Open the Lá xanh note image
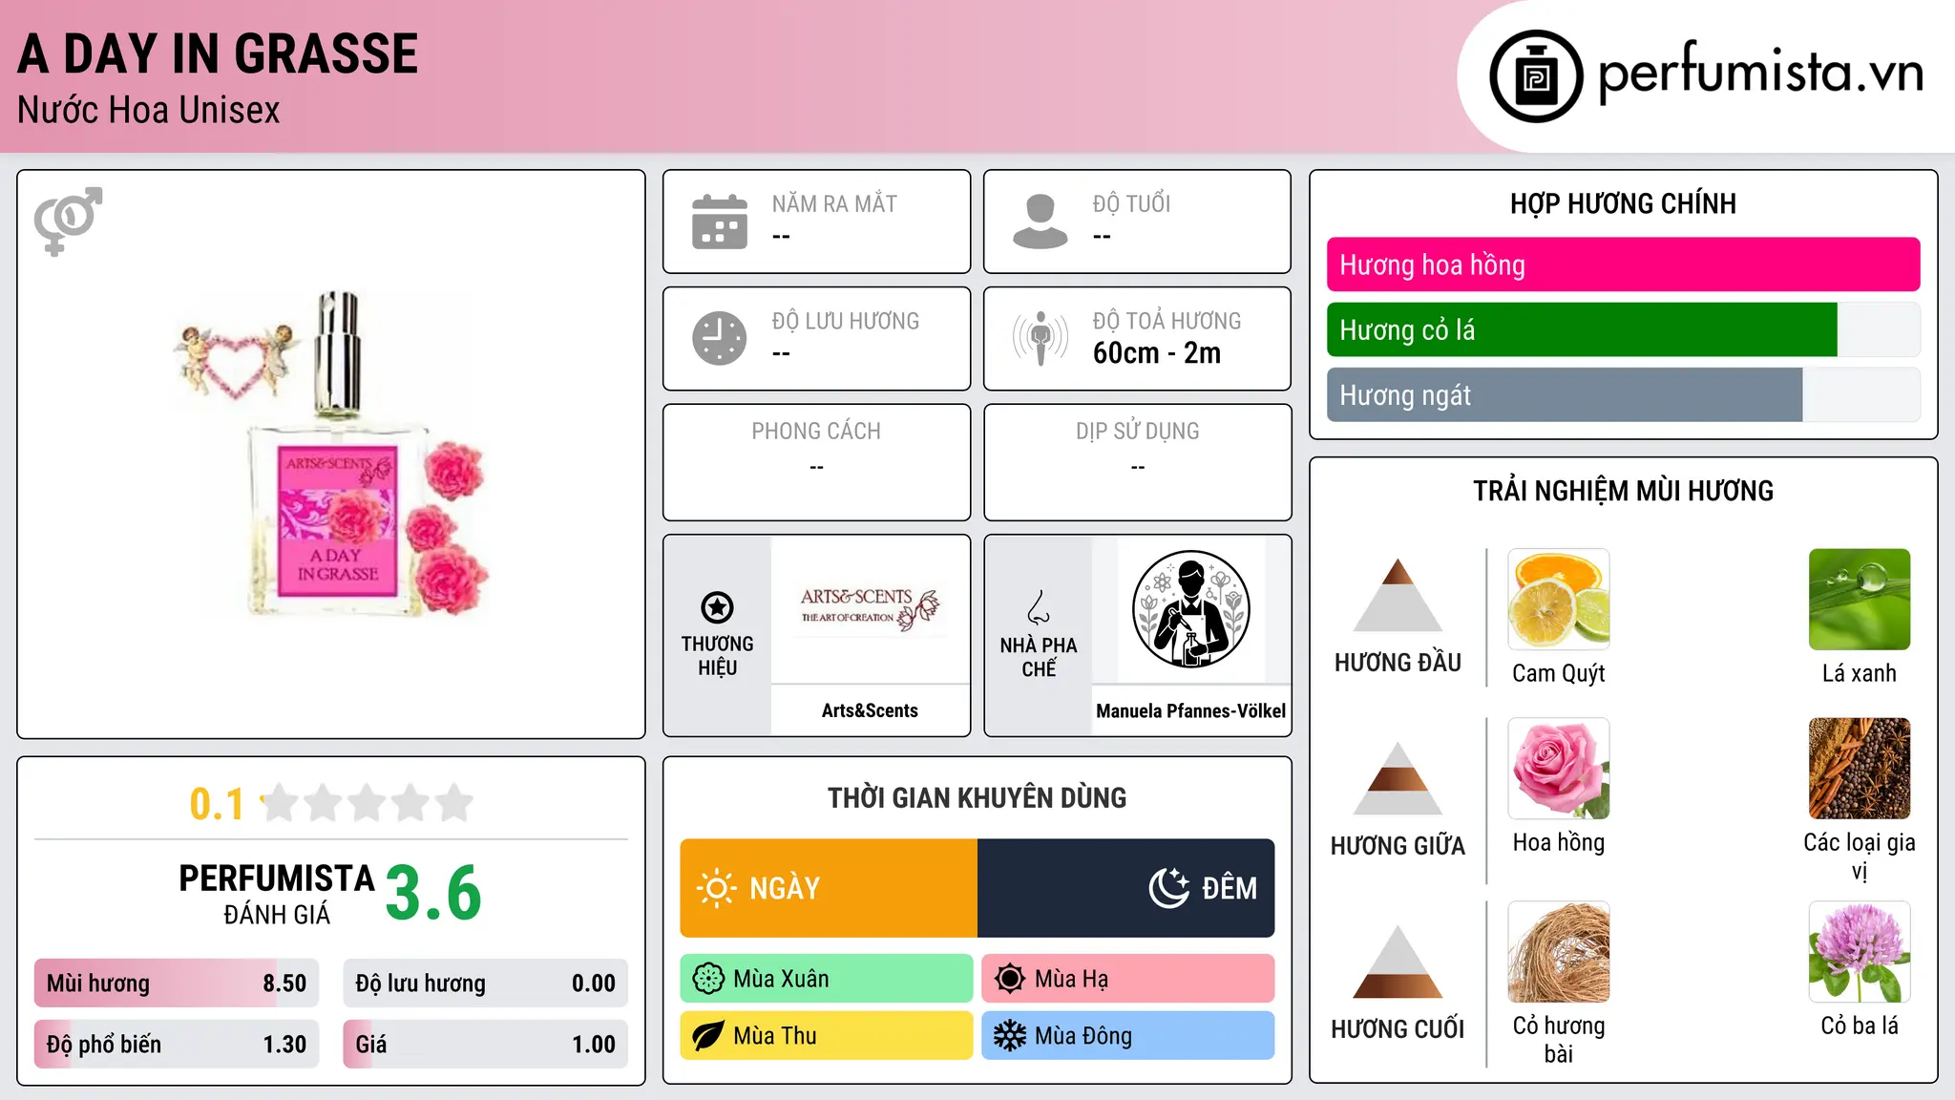The image size is (1955, 1100). point(1860,600)
